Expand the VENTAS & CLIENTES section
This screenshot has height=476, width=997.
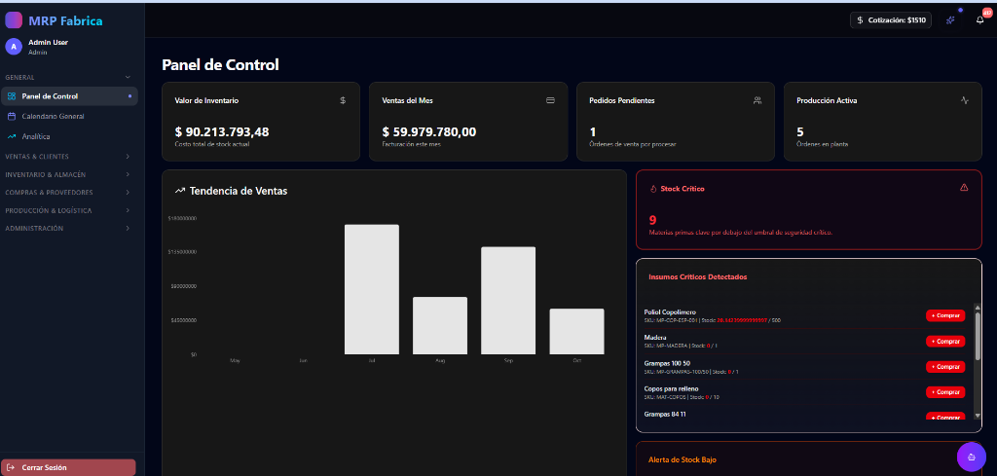click(x=69, y=157)
